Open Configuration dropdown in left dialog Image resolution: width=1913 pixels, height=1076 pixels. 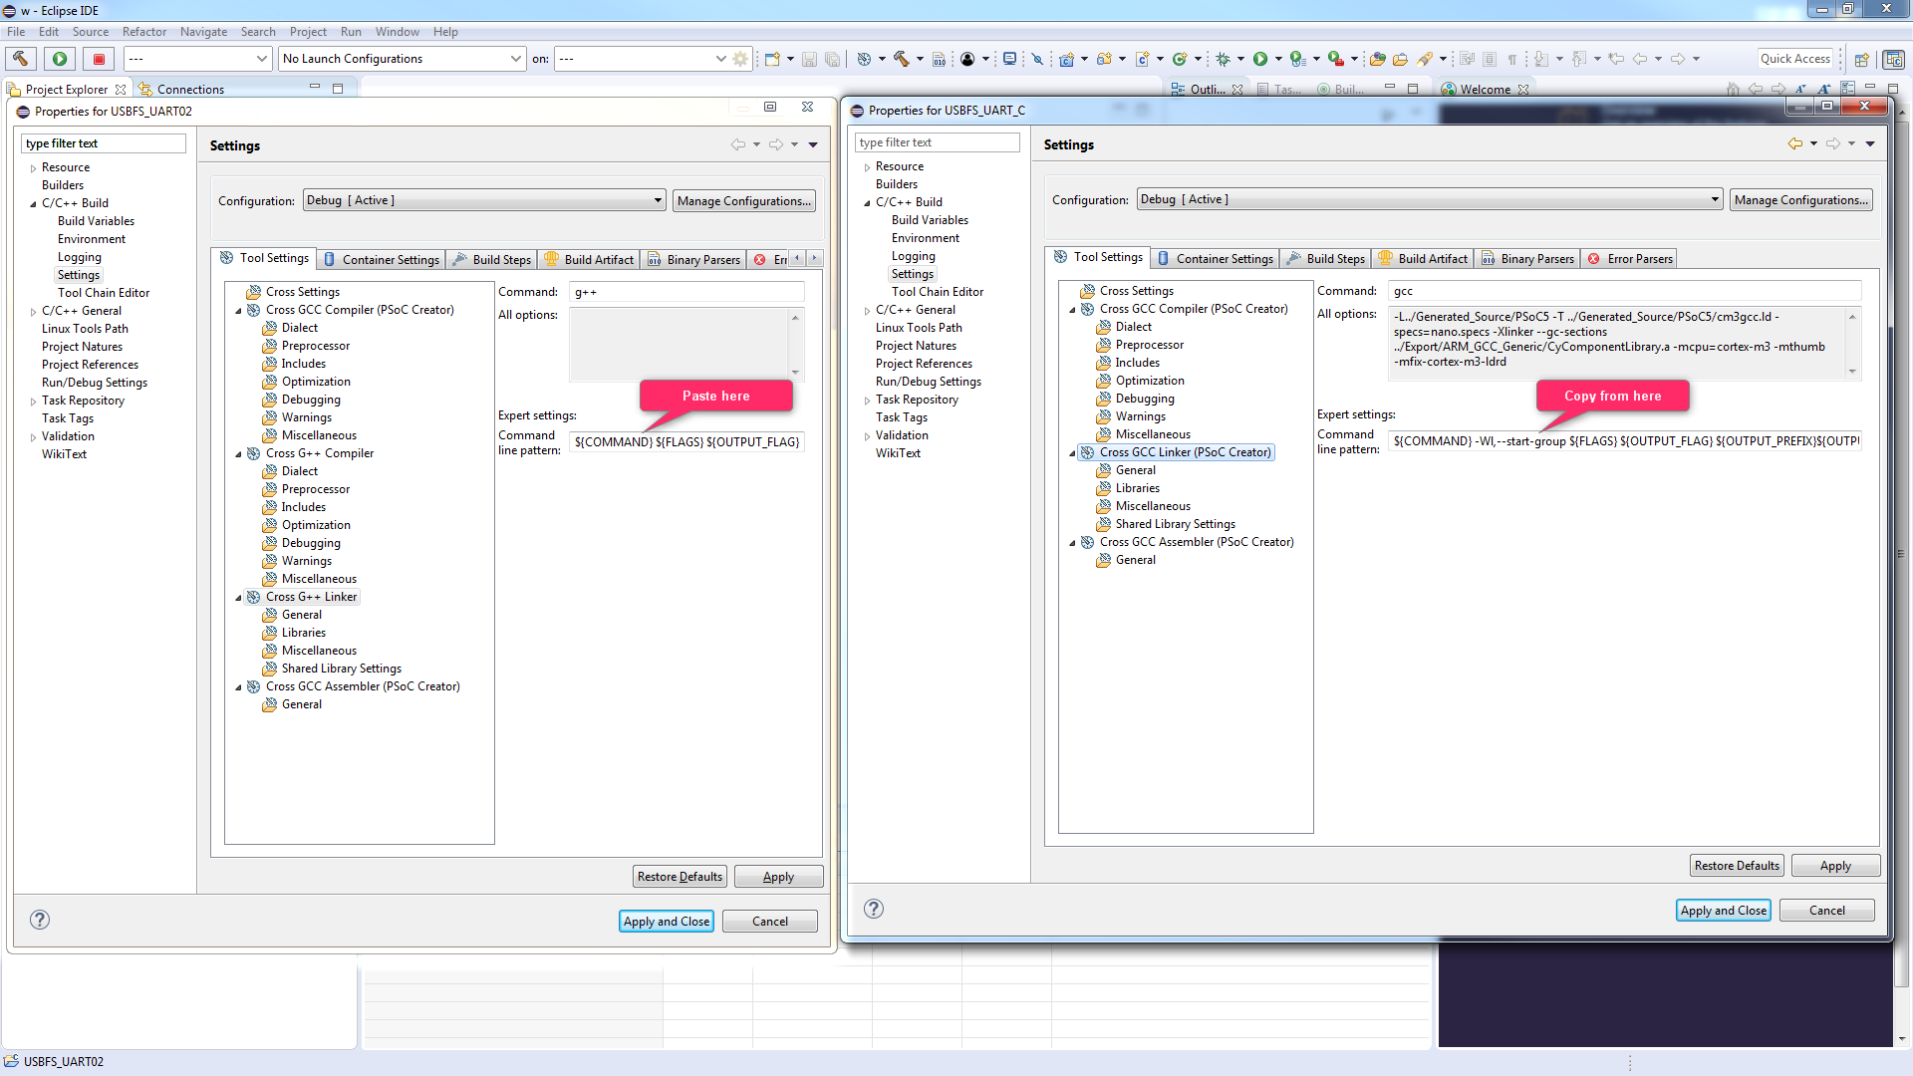click(484, 200)
